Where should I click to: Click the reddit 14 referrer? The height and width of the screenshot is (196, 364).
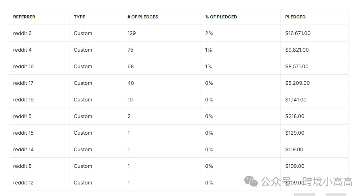coord(23,150)
